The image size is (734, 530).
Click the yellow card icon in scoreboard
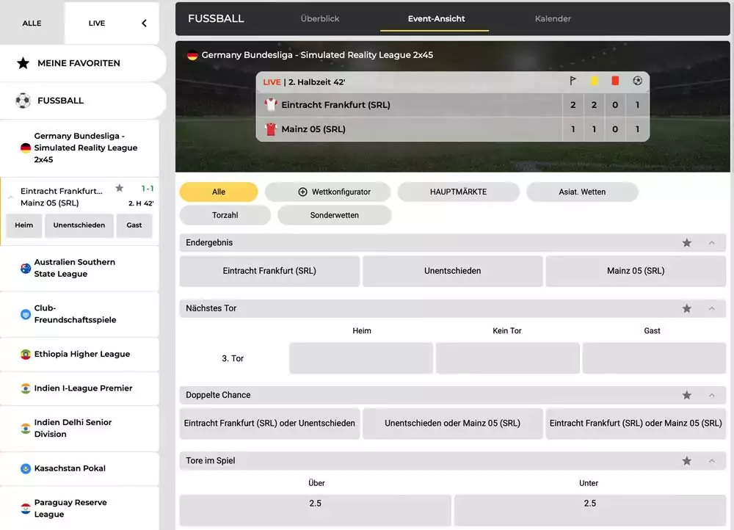click(594, 81)
